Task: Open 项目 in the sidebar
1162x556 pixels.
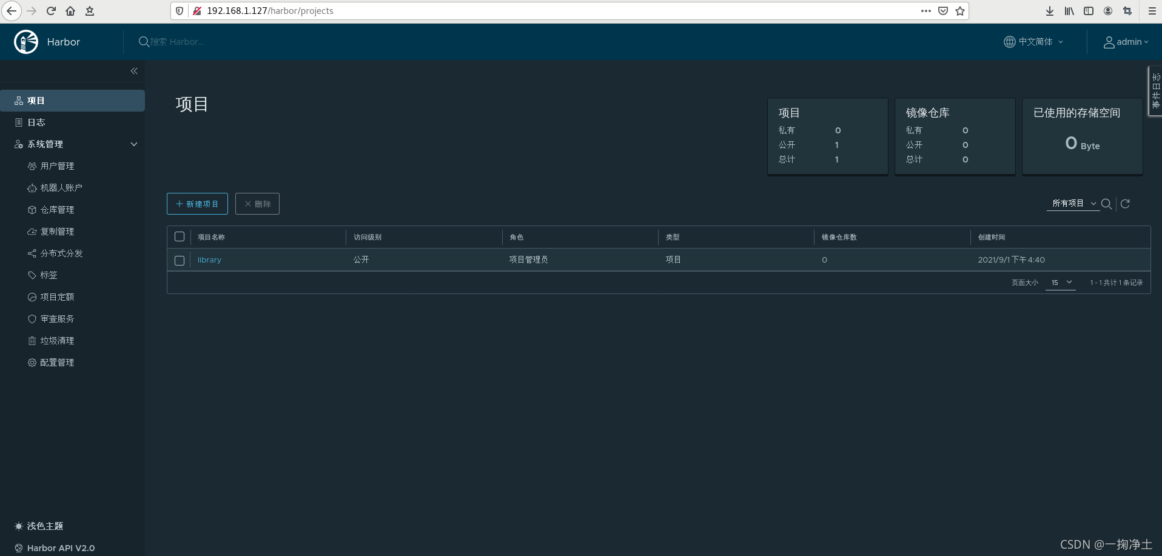Action: pos(72,101)
